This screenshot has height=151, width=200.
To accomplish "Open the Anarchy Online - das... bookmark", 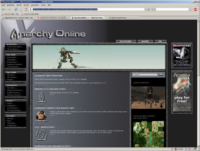I will [x=11, y=14].
